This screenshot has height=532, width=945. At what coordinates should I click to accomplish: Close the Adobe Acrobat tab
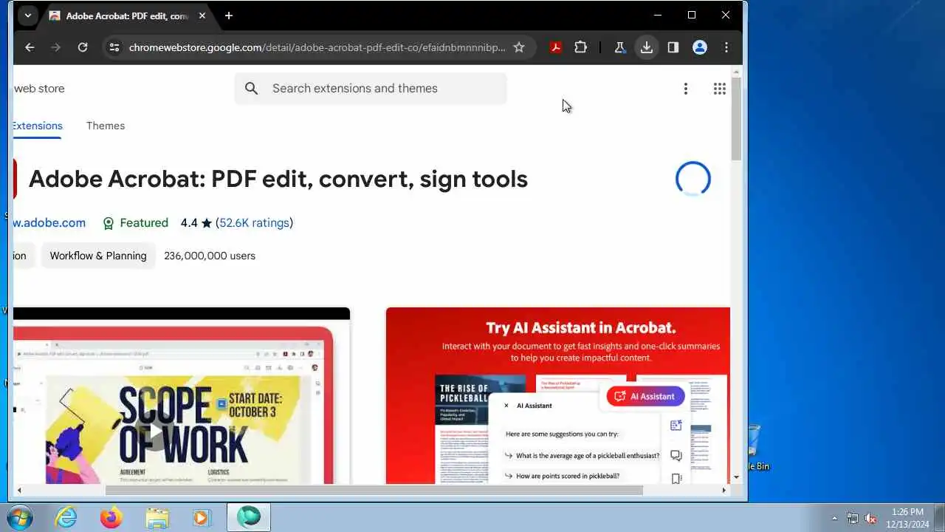[202, 16]
